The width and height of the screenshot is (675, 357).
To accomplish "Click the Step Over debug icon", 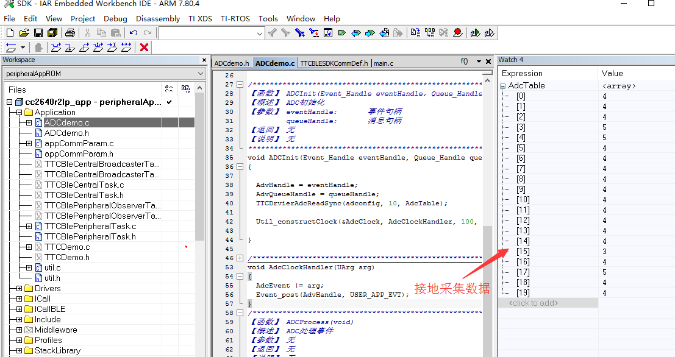I will (56, 48).
